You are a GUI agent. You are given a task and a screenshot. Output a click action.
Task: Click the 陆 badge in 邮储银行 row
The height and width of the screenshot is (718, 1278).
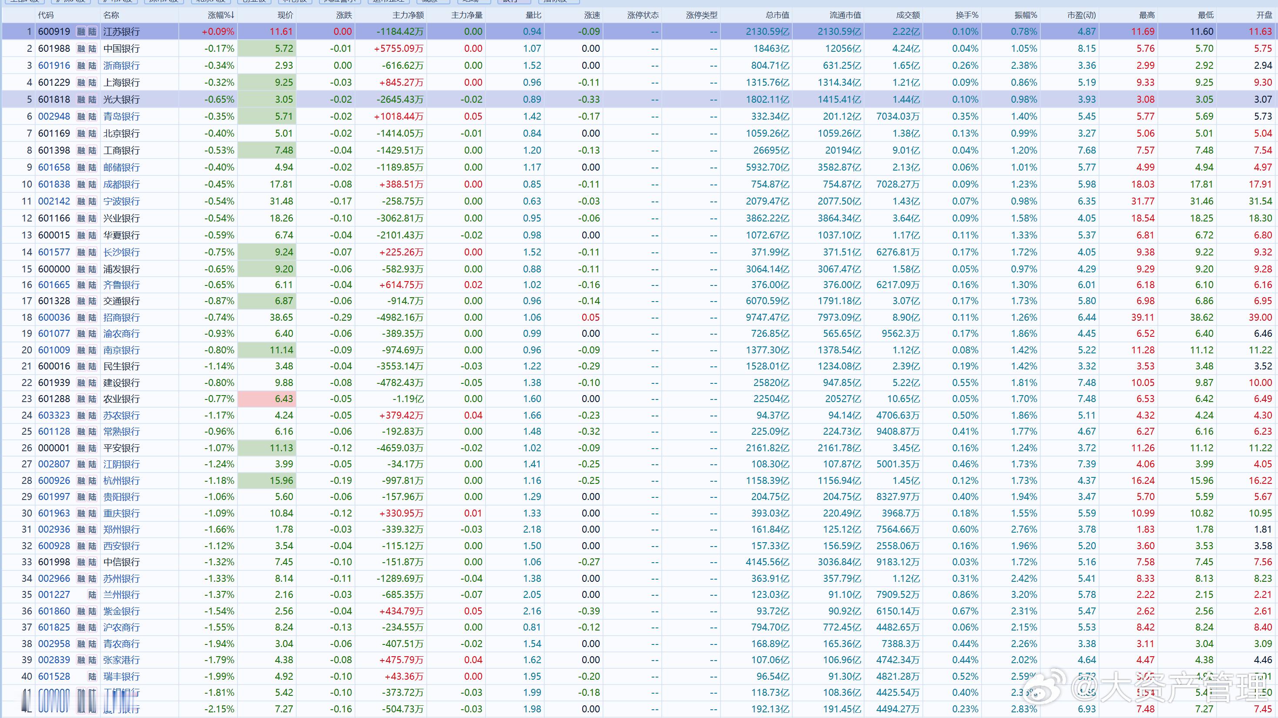92,167
